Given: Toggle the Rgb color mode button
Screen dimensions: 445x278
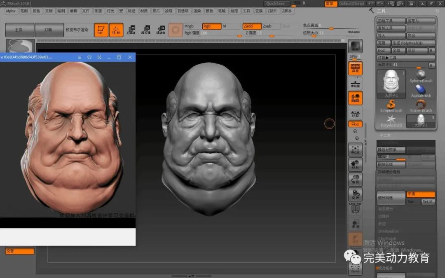Looking at the screenshot, I should tap(211, 26).
